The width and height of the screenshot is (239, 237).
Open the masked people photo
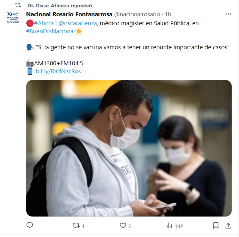point(129,148)
